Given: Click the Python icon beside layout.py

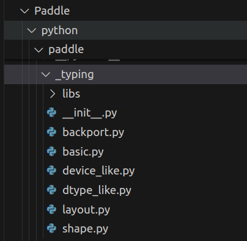Looking at the screenshot, I should click(x=51, y=209).
